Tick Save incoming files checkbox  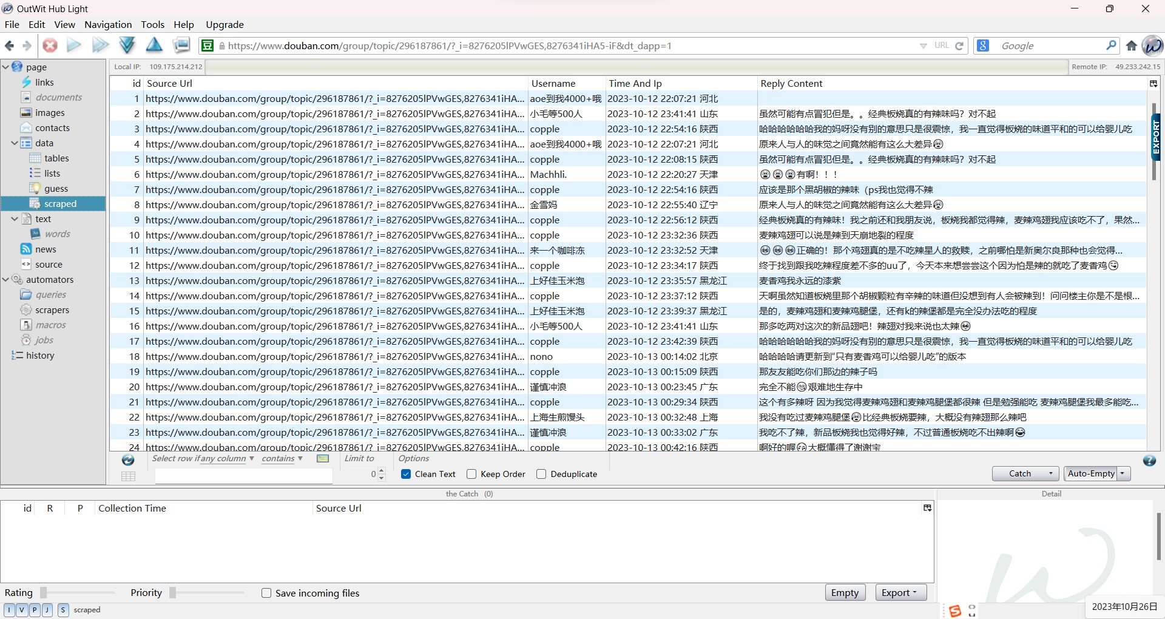click(266, 593)
